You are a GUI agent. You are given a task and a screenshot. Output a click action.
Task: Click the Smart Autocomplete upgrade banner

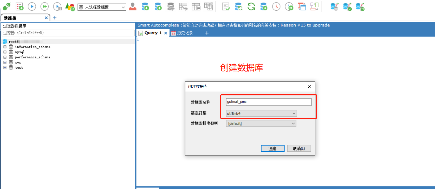pos(233,25)
